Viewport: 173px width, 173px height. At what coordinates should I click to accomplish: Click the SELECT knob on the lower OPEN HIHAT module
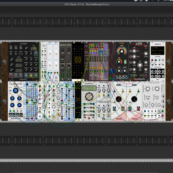coord(99,110)
